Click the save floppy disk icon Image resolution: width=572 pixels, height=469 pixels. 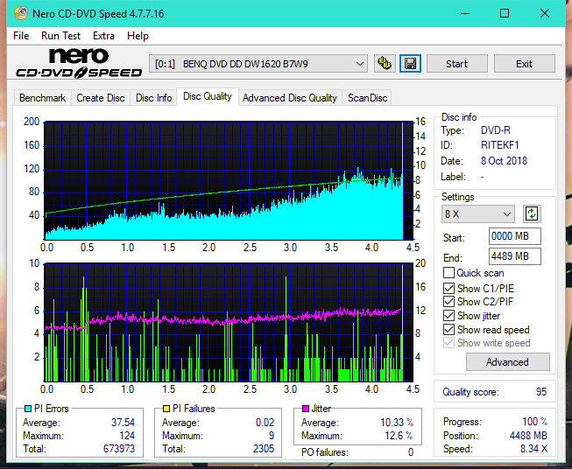pyautogui.click(x=411, y=64)
